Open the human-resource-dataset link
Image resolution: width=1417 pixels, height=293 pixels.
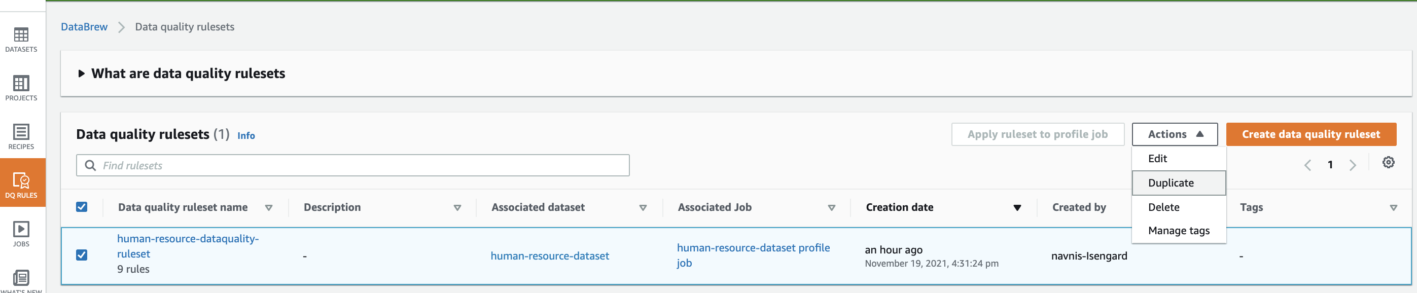point(550,255)
